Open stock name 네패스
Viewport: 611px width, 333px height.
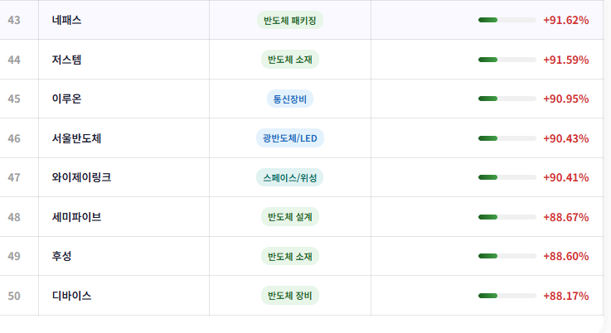(66, 20)
